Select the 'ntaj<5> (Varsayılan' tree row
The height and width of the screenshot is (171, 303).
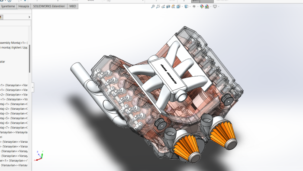click(x=14, y=118)
